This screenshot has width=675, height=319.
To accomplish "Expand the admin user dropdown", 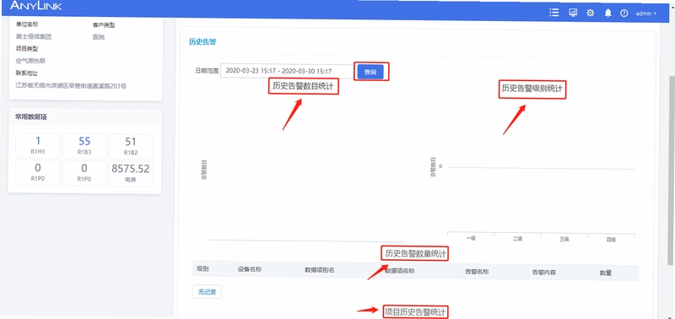I will [646, 14].
